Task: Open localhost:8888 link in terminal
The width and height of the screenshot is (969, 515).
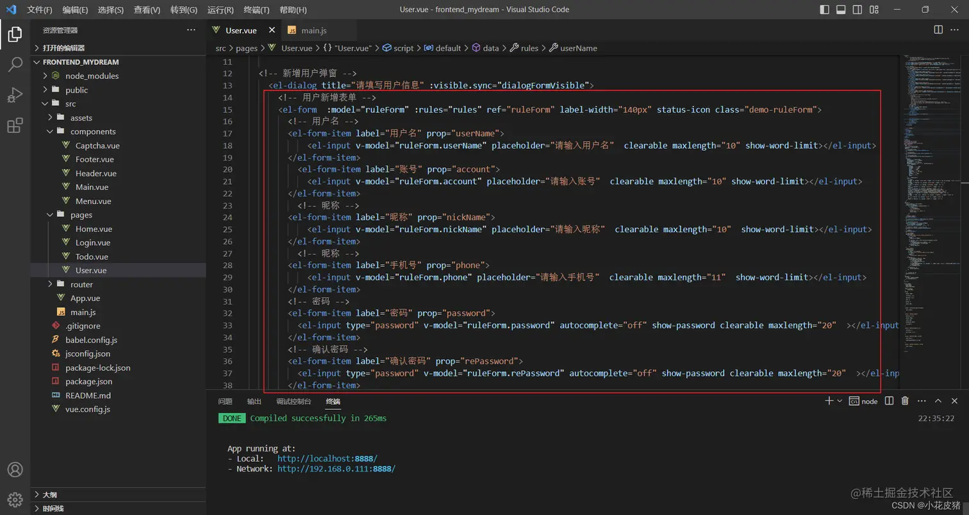Action: pos(327,459)
